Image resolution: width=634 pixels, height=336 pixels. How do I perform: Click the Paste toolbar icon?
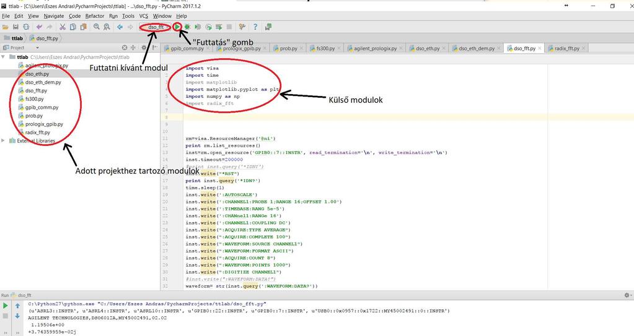[x=83, y=27]
